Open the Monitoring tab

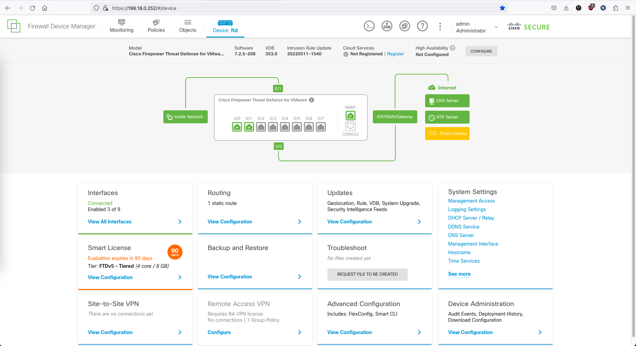coord(121,26)
